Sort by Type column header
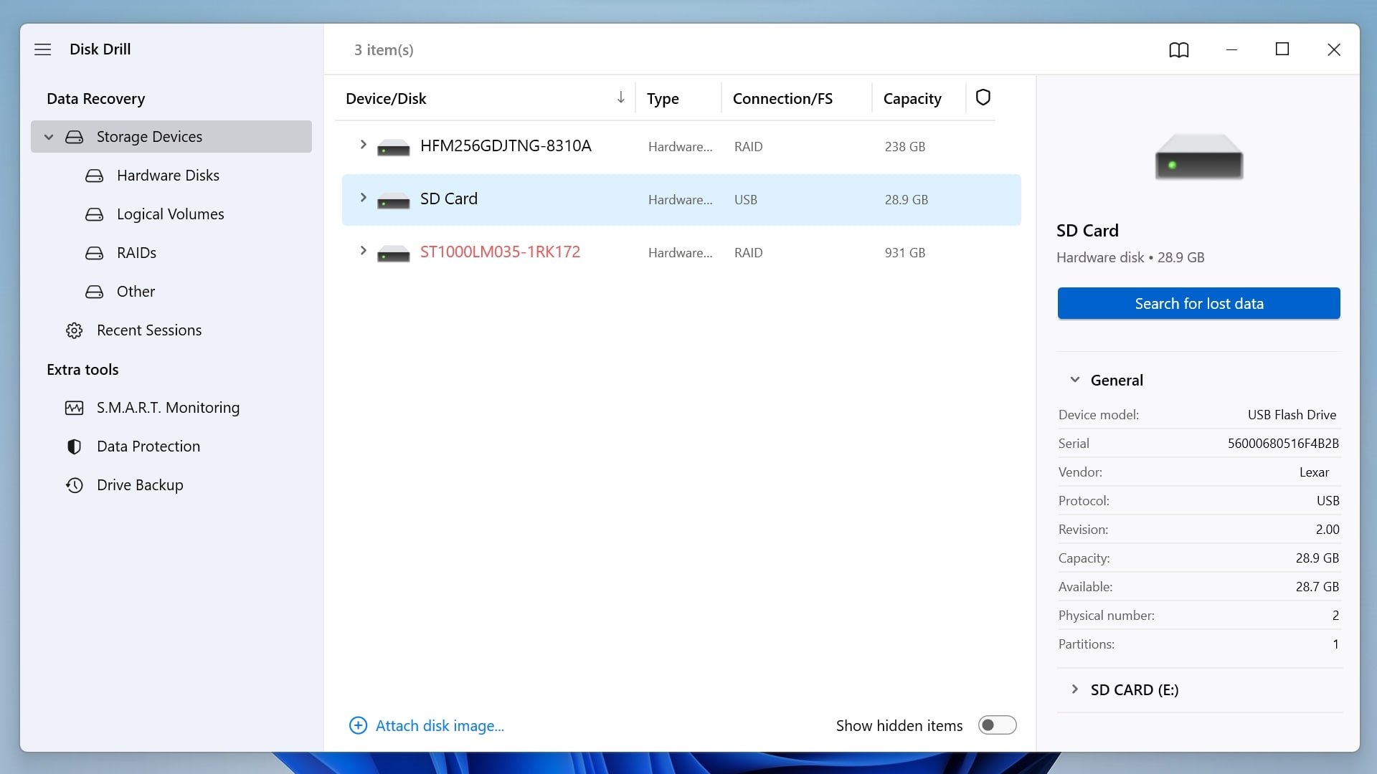The width and height of the screenshot is (1377, 774). (x=663, y=98)
